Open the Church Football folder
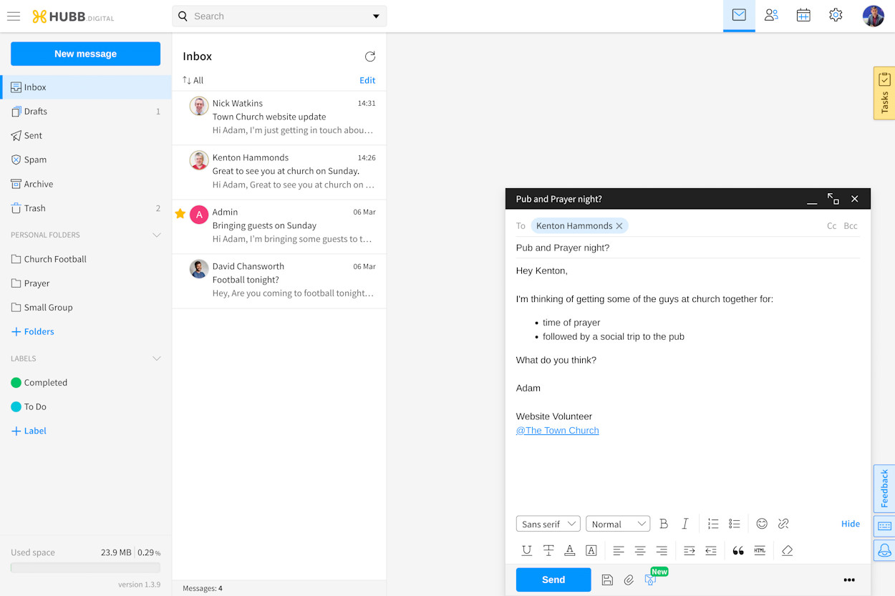895x596 pixels. (54, 258)
